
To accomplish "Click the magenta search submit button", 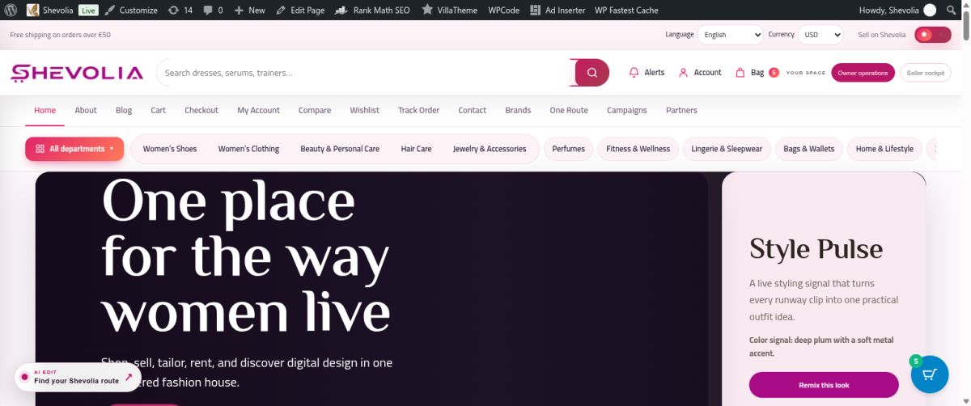I will pyautogui.click(x=592, y=73).
